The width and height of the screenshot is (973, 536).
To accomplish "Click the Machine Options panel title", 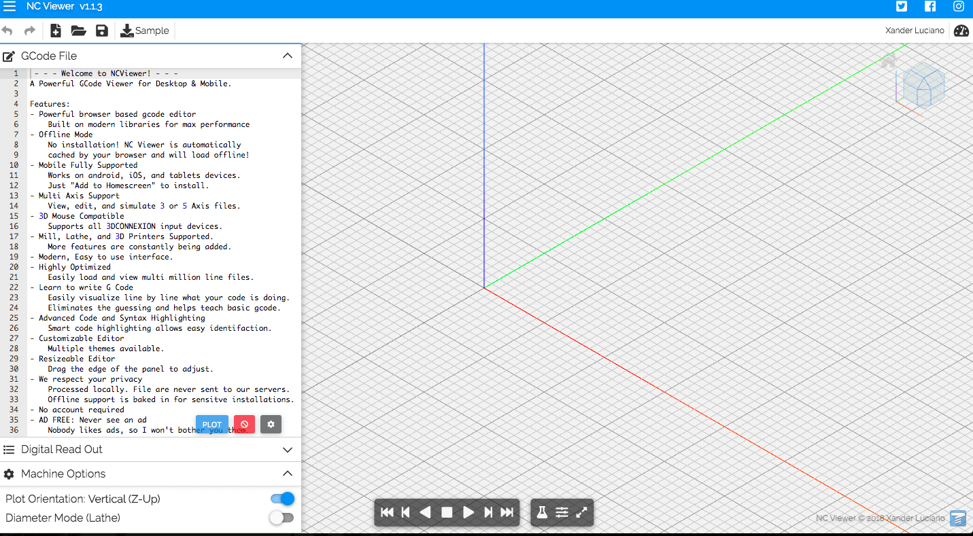I will (x=63, y=474).
